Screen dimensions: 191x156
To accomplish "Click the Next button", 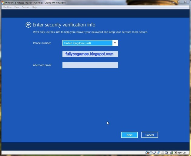I will click(129, 135).
